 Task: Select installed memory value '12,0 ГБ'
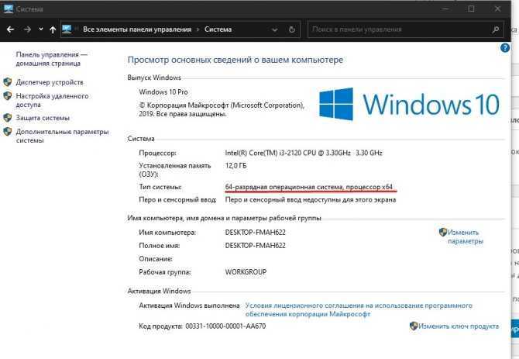click(x=235, y=166)
